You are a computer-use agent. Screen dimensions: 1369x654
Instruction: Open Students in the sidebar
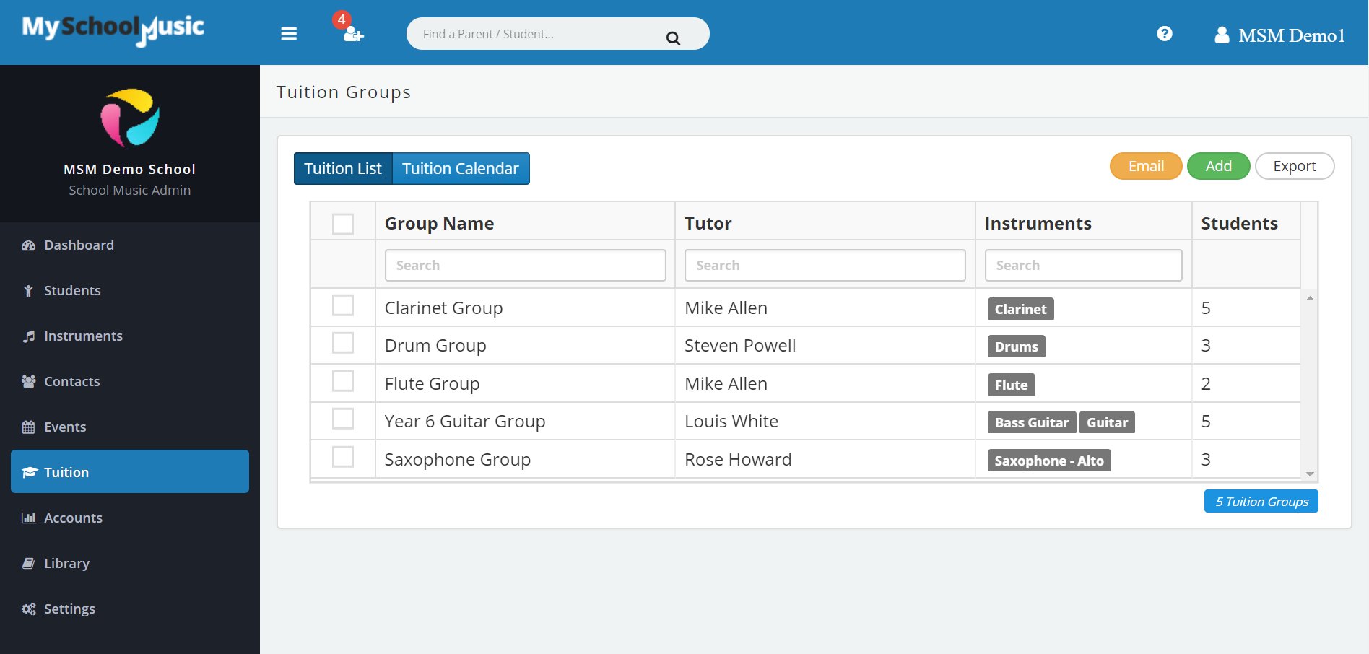coord(130,290)
